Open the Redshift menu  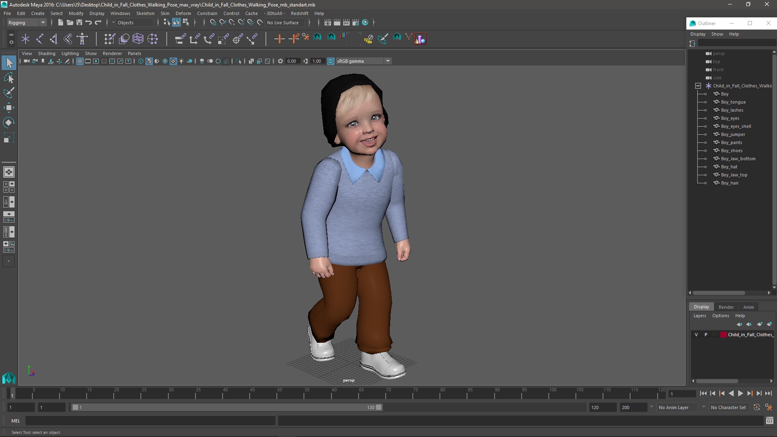(299, 13)
